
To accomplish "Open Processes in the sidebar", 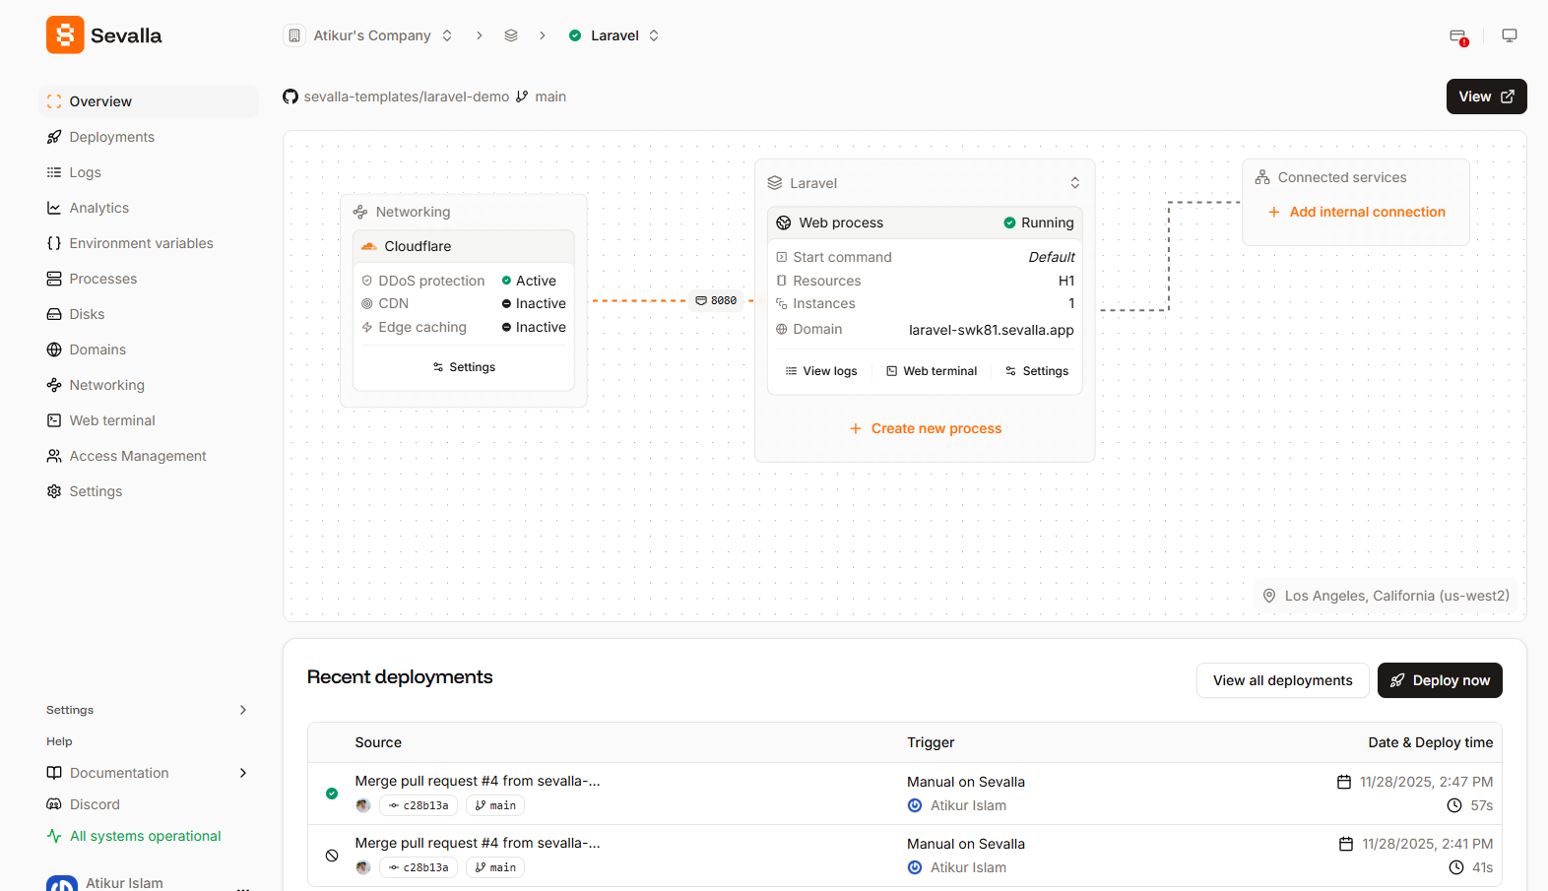I will pyautogui.click(x=149, y=279).
